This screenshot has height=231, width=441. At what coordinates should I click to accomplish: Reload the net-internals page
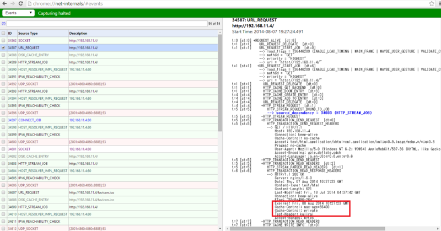21,4
